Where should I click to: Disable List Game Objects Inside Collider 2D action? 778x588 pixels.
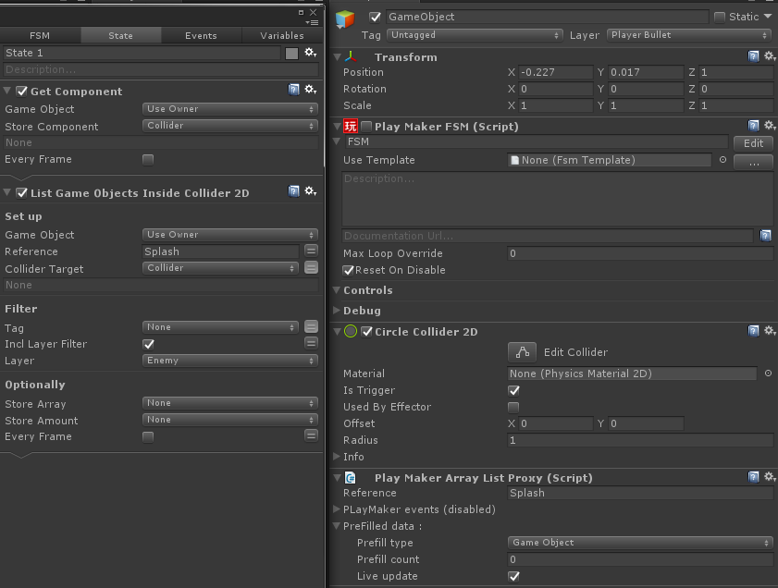(21, 193)
